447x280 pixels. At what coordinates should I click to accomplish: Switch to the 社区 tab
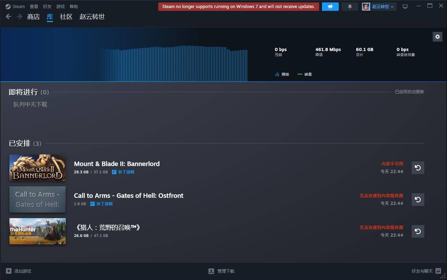66,17
